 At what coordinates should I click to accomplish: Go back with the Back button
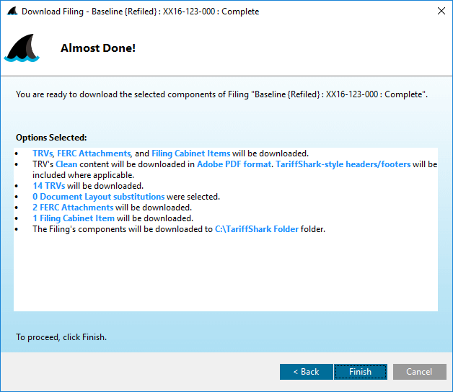click(x=307, y=372)
